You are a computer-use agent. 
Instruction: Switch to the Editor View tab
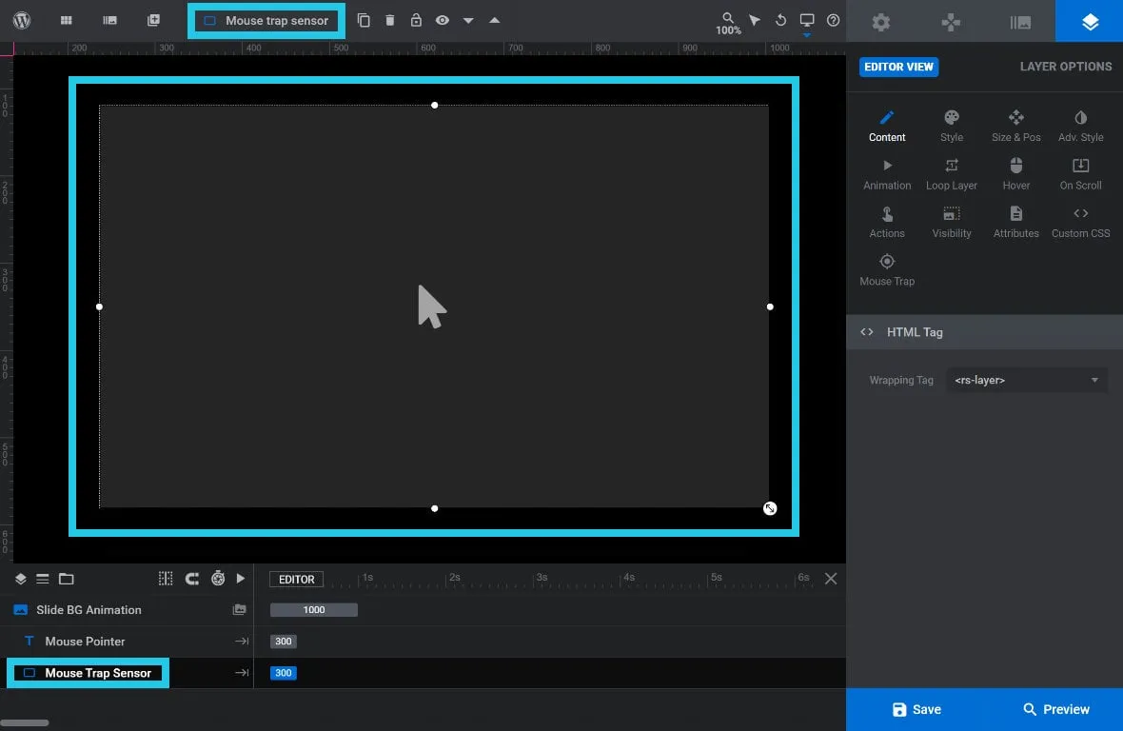pos(898,67)
